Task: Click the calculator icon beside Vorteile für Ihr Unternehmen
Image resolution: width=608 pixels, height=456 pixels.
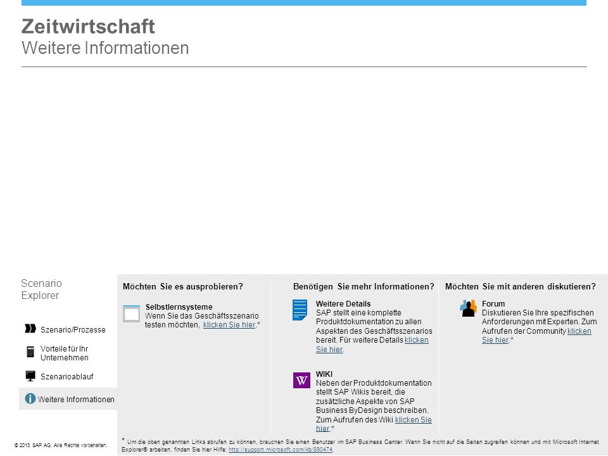Action: click(30, 351)
